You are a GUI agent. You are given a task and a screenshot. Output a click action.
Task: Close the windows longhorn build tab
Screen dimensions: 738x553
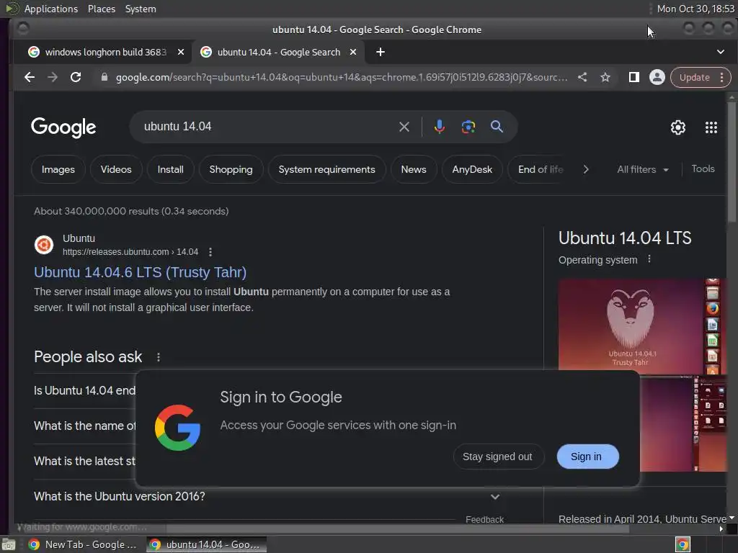pos(181,52)
